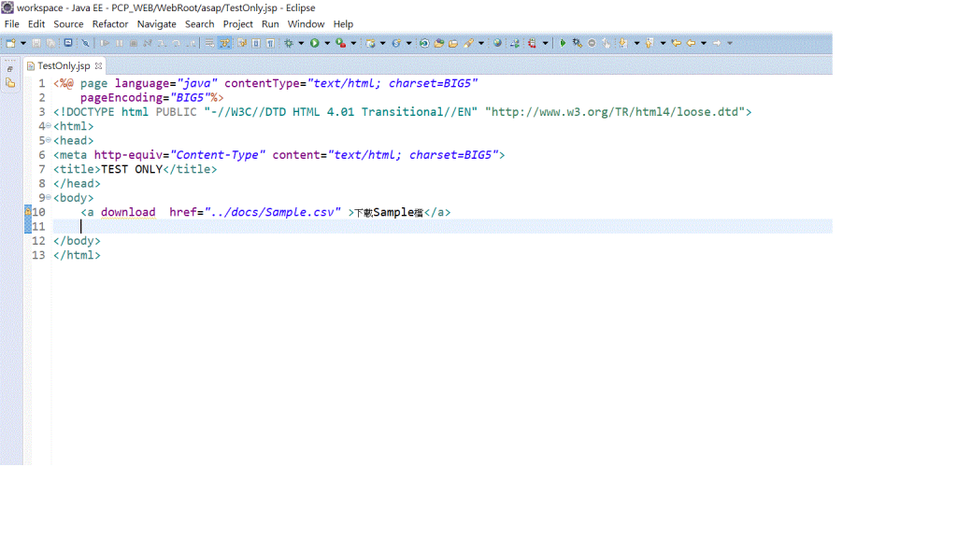Click the Step Return icon

tap(191, 43)
